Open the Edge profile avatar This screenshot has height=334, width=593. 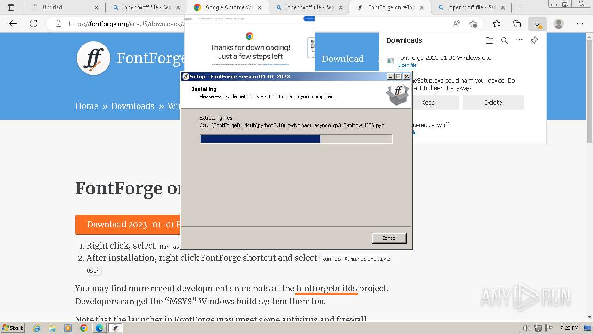pos(559,24)
